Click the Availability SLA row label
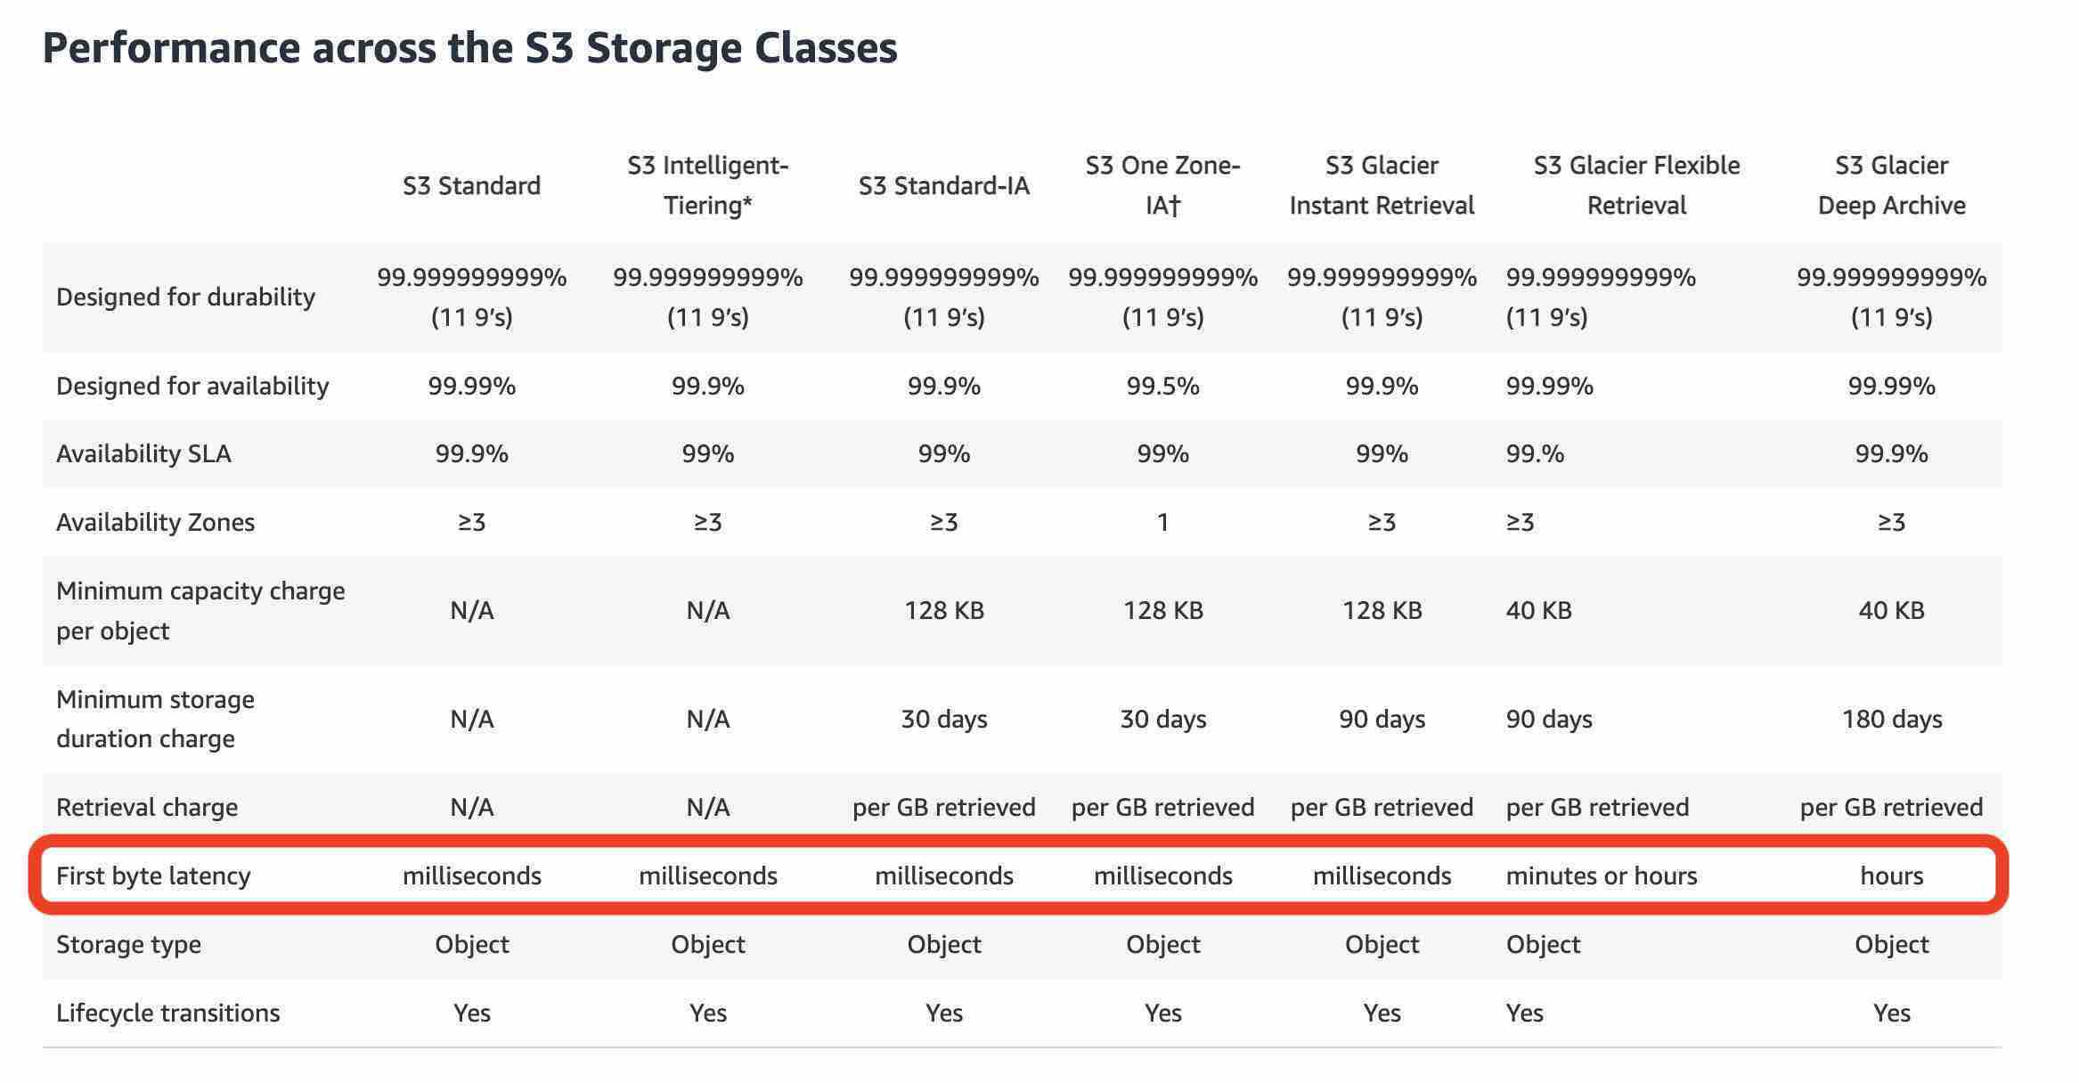Viewport: 2079px width, 1083px height. click(x=143, y=454)
